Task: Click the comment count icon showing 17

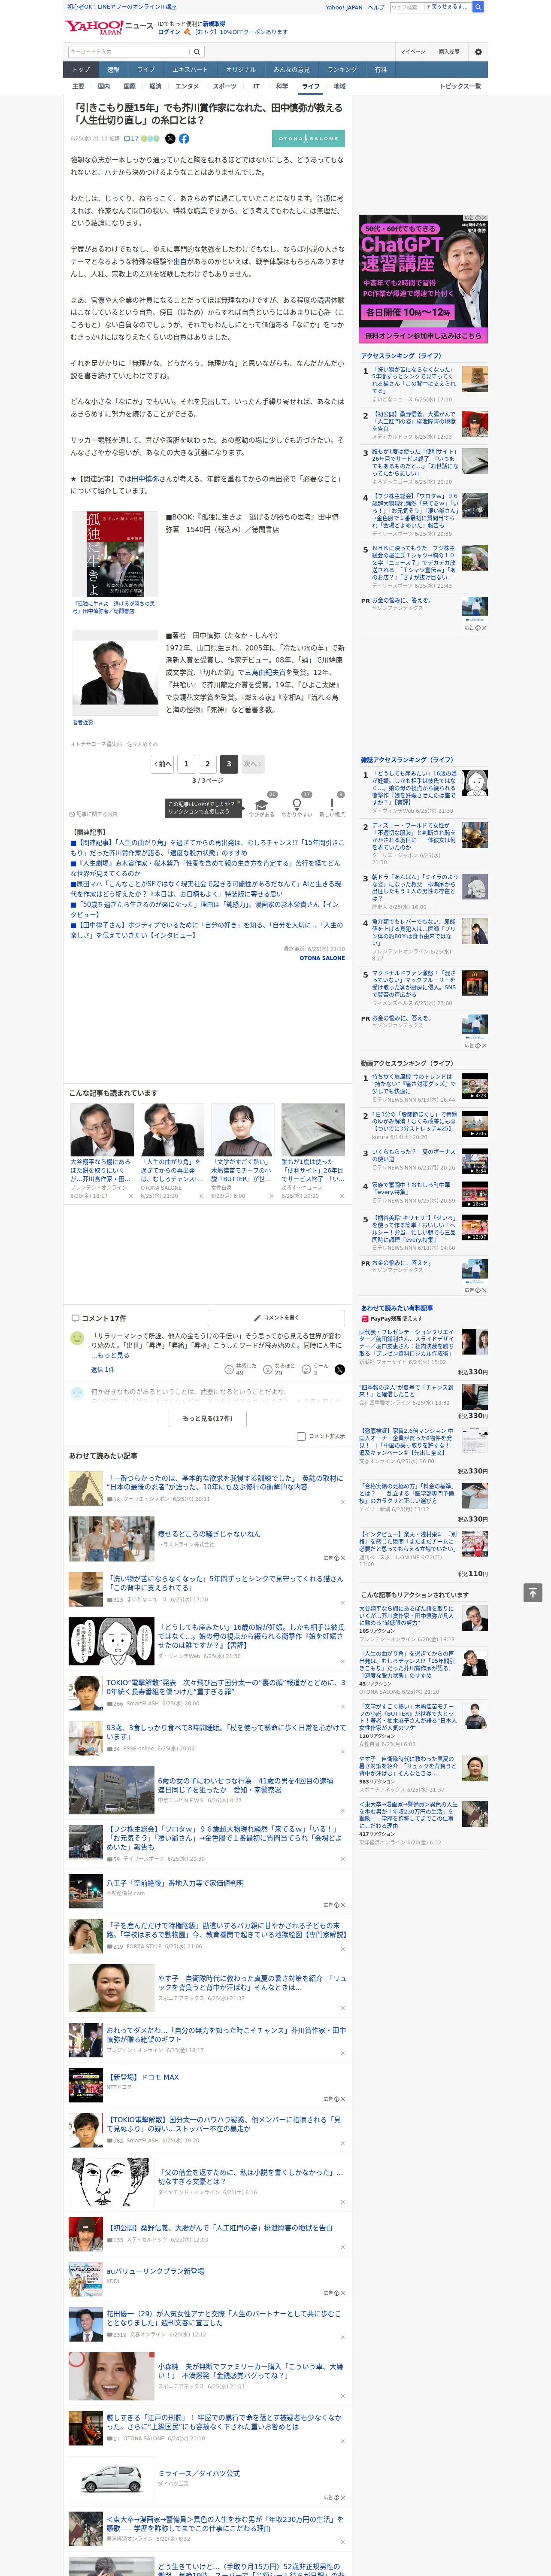Action: (131, 139)
